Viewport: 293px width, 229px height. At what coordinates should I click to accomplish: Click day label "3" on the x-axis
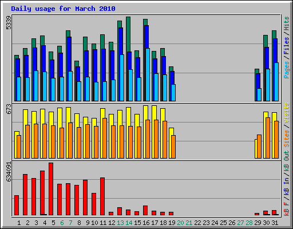point(36,223)
